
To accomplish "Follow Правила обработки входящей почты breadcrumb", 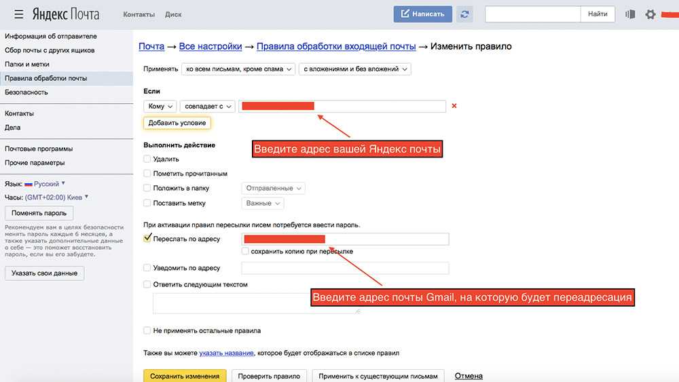I will (336, 46).
